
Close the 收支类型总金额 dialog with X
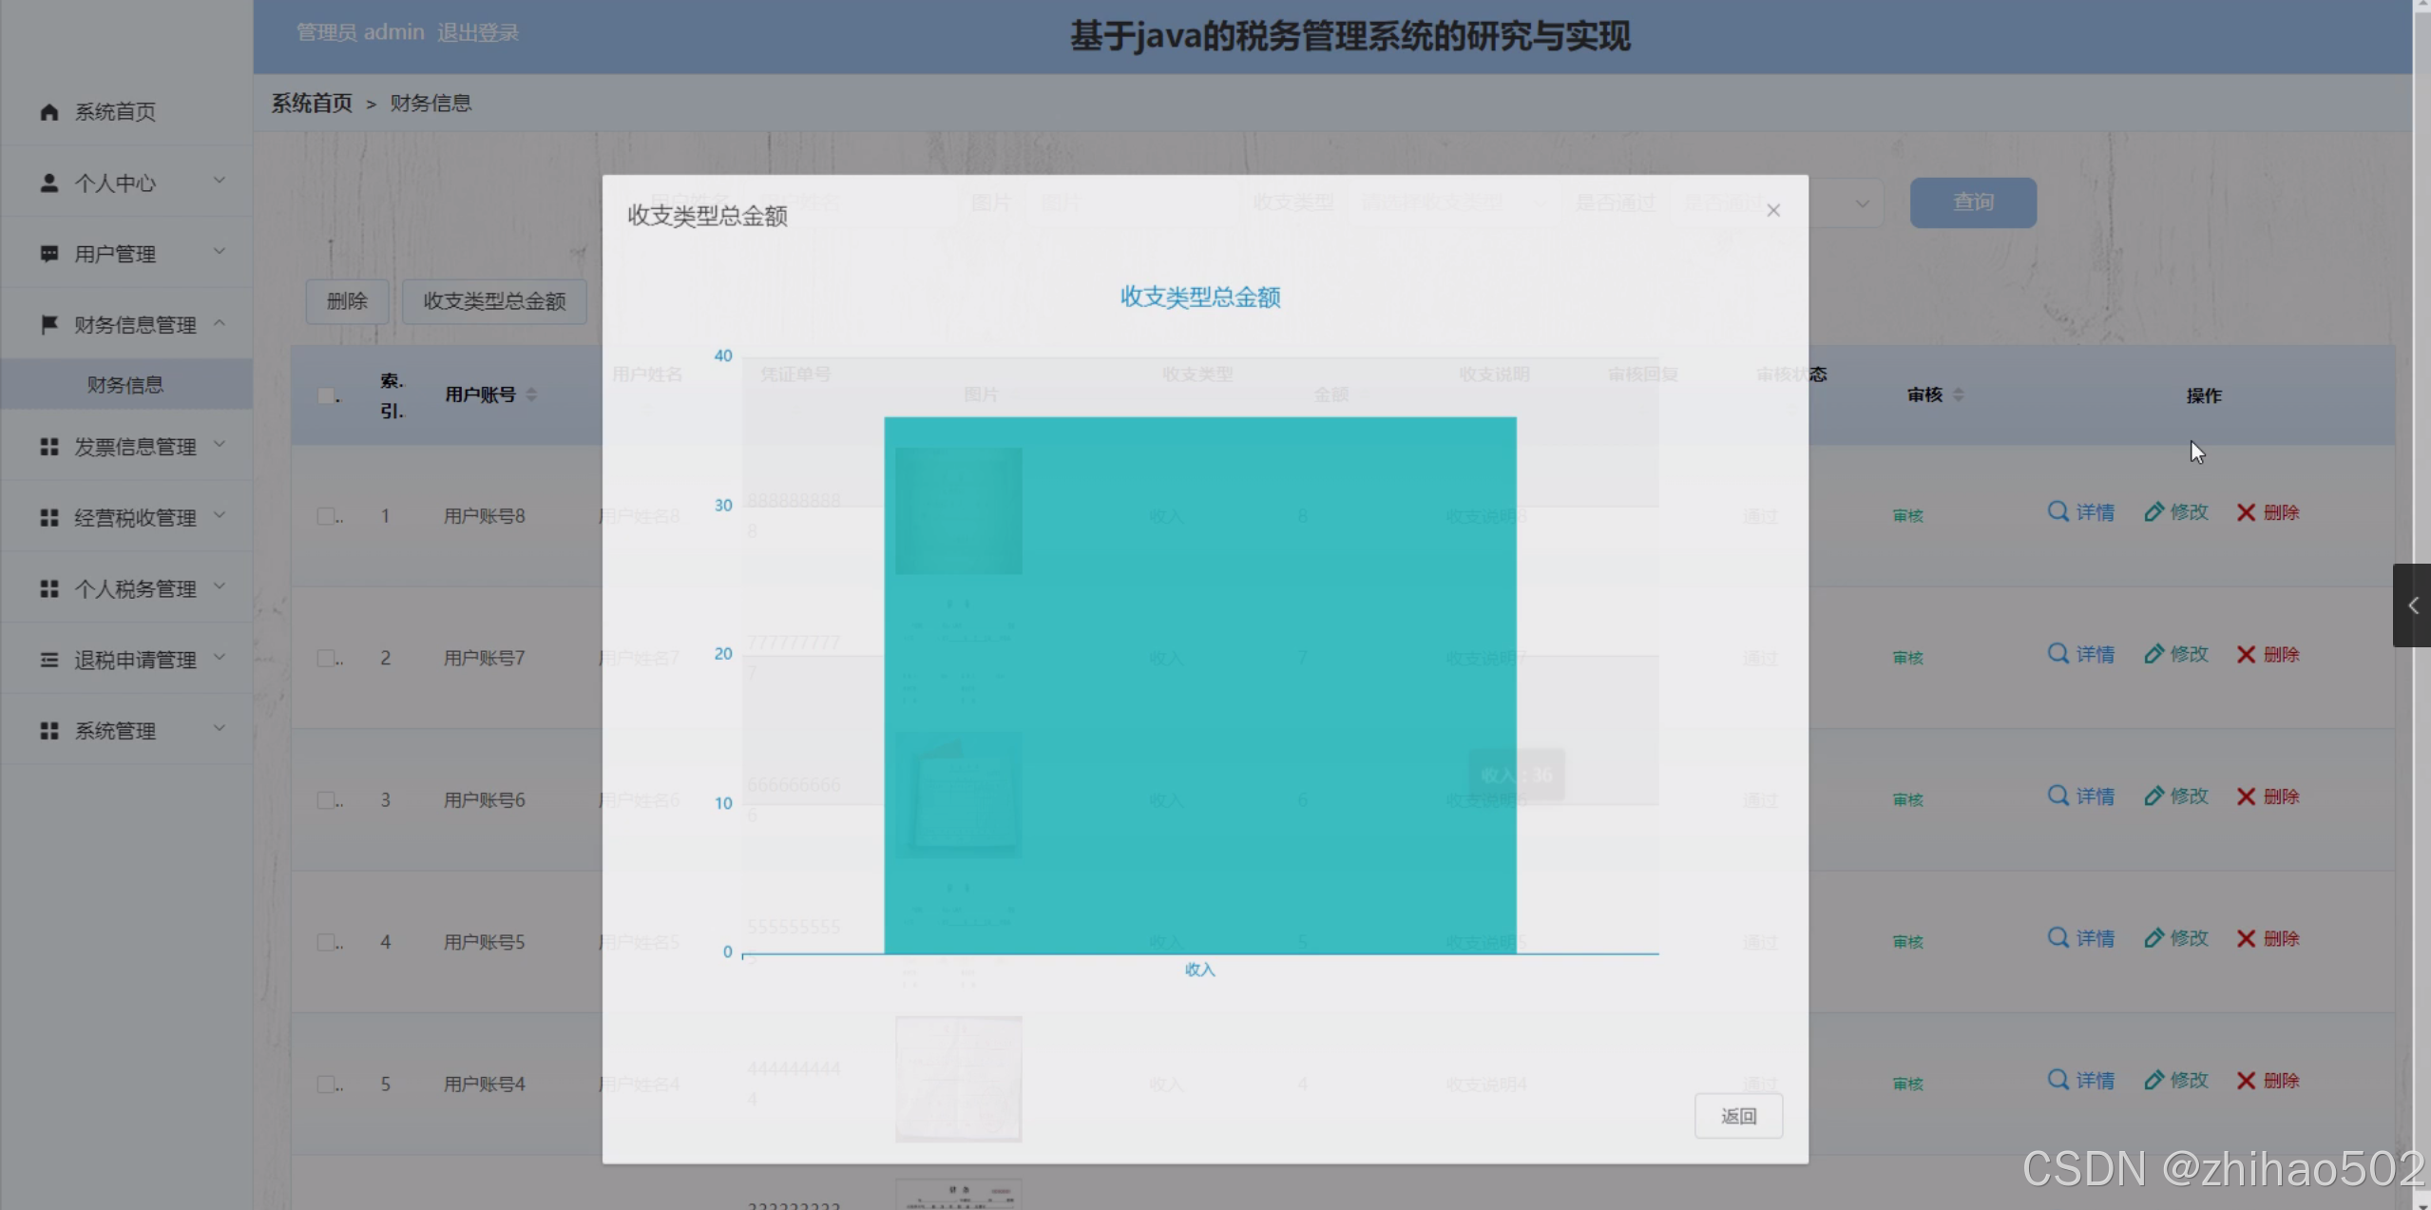coord(1773,211)
